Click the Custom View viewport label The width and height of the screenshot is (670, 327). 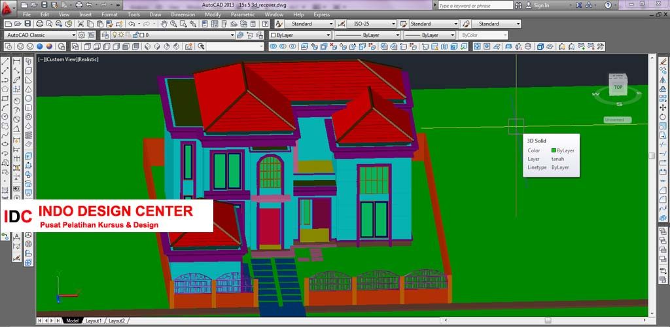[62, 60]
